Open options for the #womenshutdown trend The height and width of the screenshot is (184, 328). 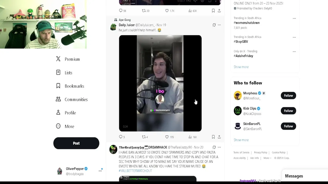(x=294, y=18)
